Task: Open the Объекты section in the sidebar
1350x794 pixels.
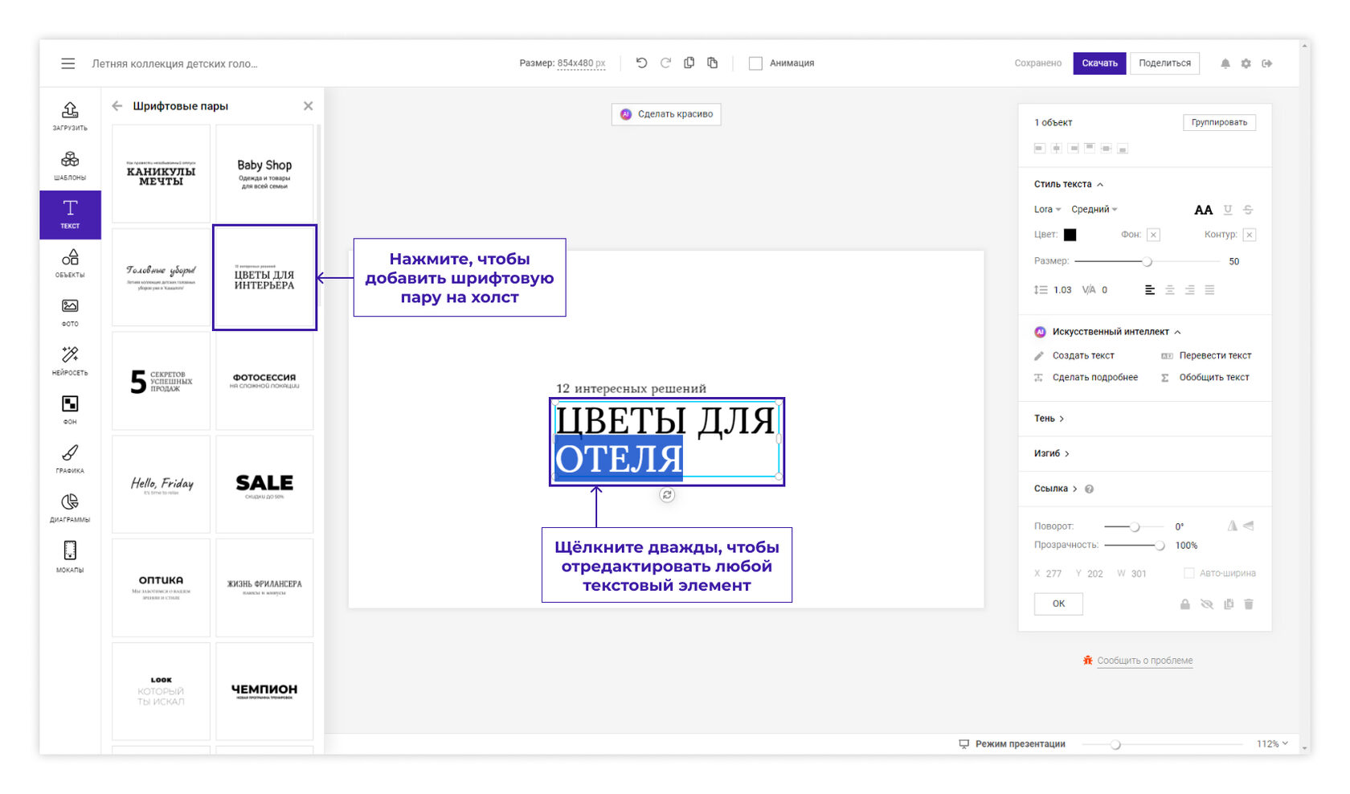Action: [x=70, y=263]
